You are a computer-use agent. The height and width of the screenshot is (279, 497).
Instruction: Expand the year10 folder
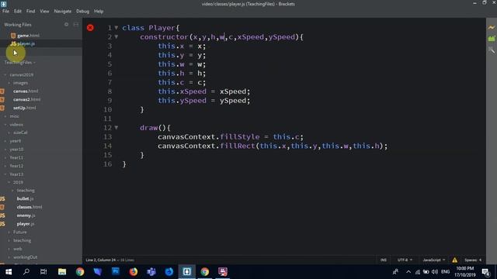pyautogui.click(x=5, y=150)
